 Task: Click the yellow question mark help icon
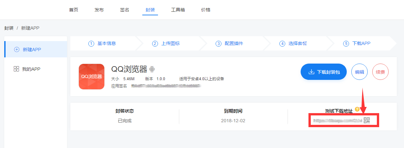point(357,110)
